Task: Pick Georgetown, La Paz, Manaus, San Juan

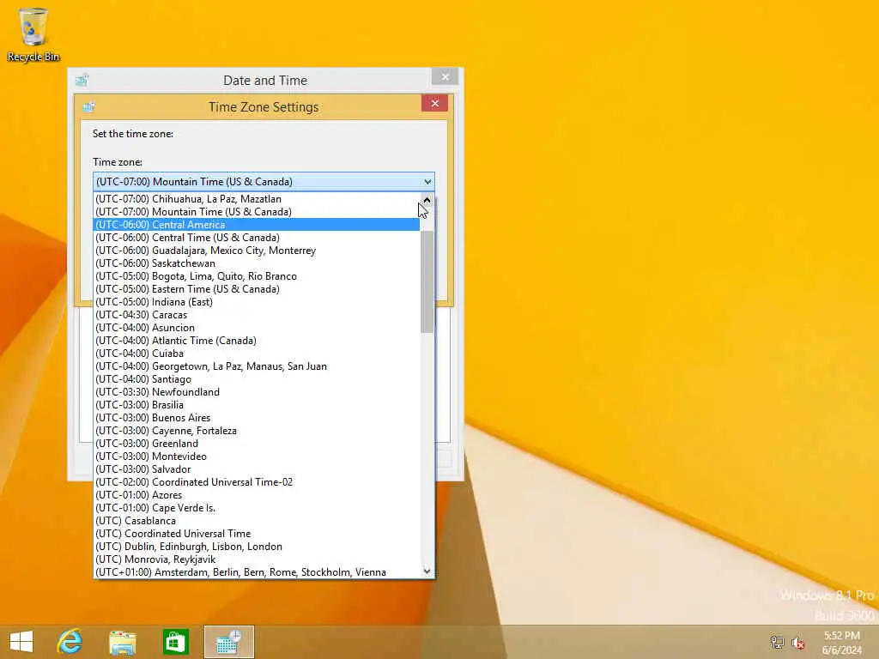Action: (257, 366)
